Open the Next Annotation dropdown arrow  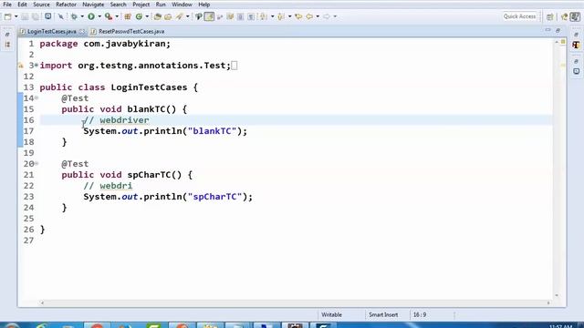click(272, 16)
